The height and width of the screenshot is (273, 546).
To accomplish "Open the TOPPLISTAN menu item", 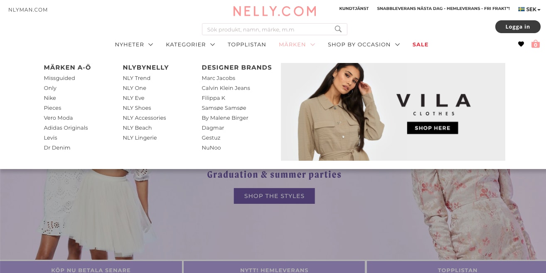I will click(x=247, y=44).
